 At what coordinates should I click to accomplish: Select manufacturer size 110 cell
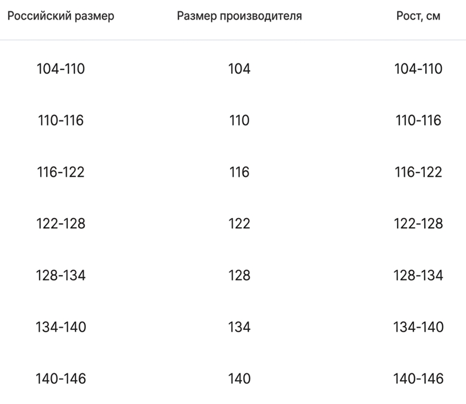239,121
